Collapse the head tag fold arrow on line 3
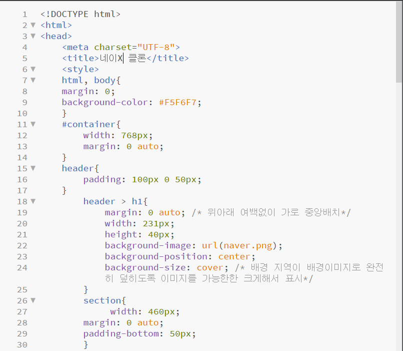 point(33,36)
